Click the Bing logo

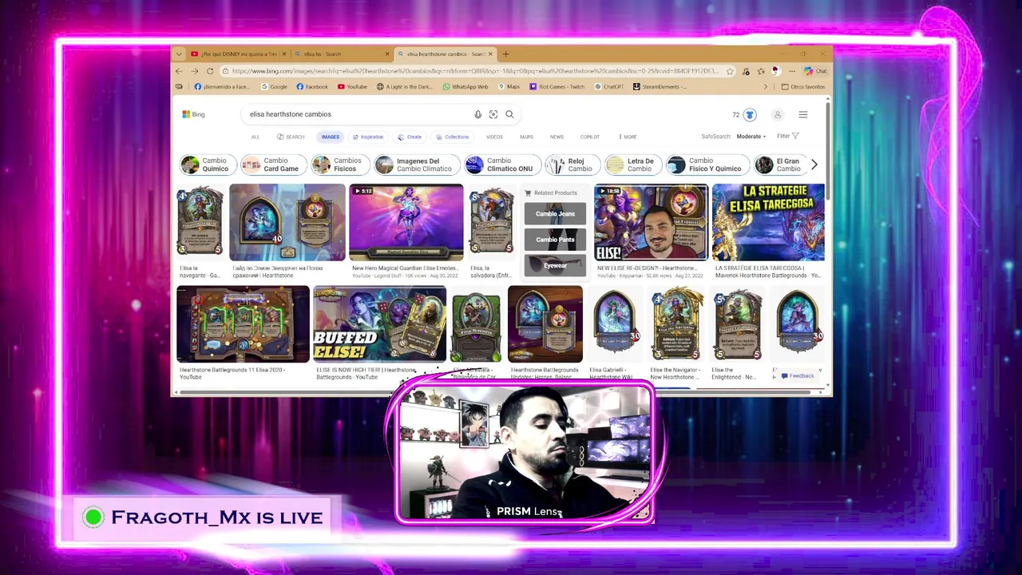coord(193,114)
